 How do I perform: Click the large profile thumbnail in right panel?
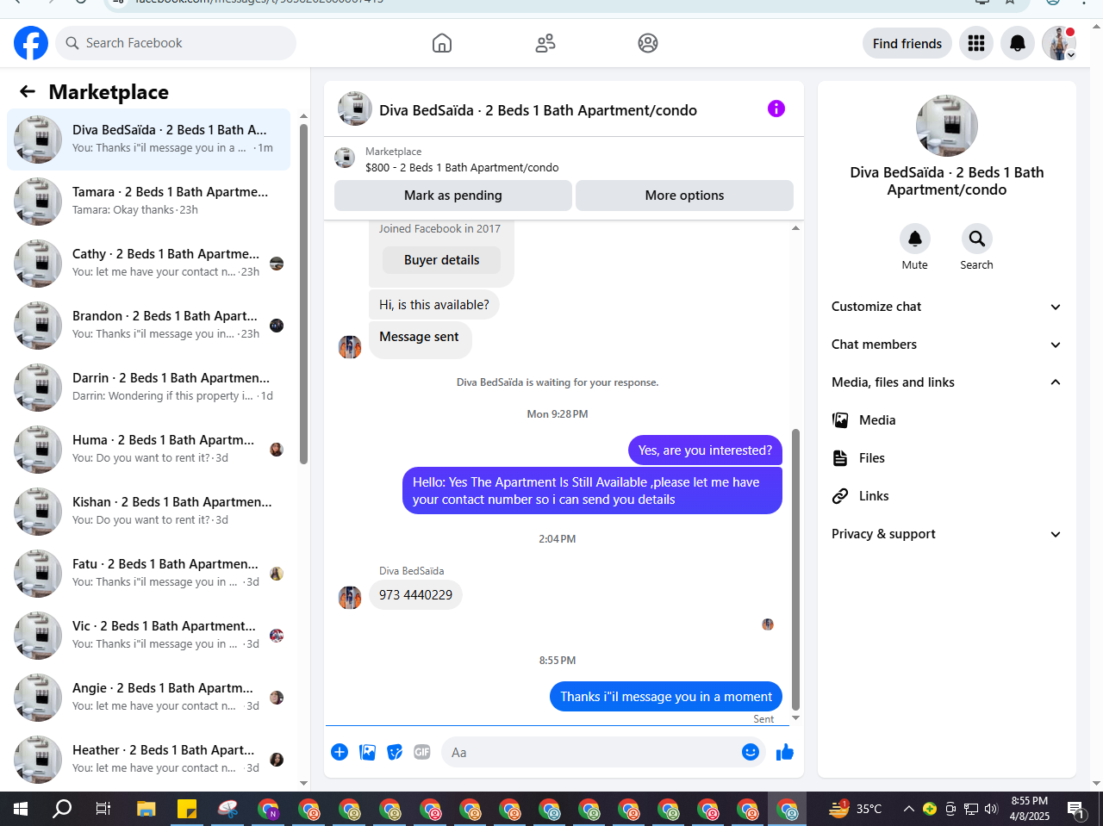pyautogui.click(x=947, y=126)
